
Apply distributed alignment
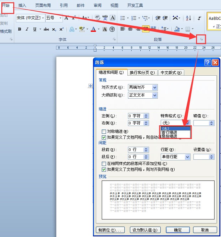click(x=153, y=29)
